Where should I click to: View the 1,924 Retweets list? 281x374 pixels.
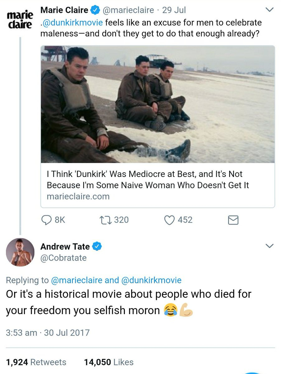point(36,362)
